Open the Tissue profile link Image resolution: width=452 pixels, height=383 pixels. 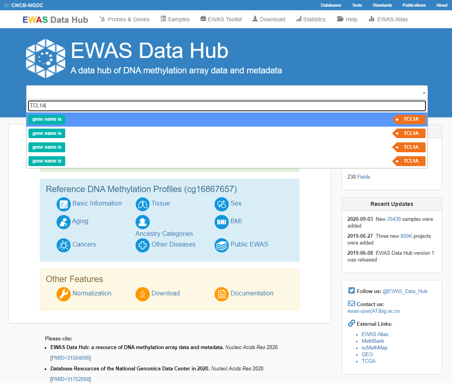pyautogui.click(x=160, y=204)
